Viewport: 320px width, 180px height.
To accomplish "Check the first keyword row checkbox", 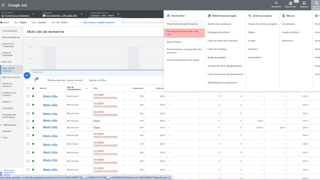I will (x=28, y=96).
